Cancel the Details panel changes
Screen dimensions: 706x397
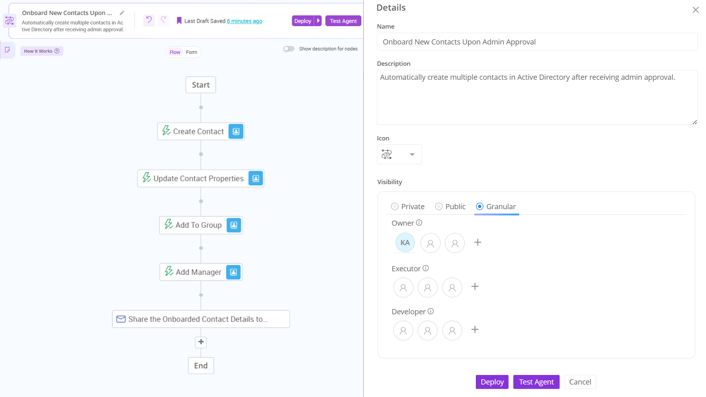580,382
